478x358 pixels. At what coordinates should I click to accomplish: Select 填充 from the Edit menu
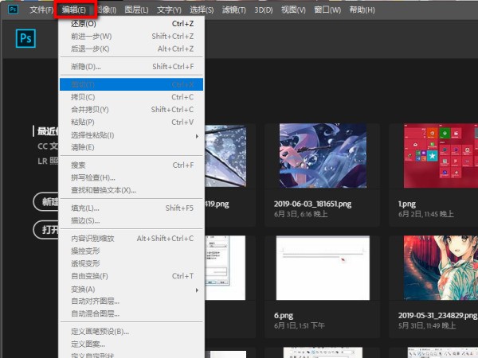(x=84, y=208)
